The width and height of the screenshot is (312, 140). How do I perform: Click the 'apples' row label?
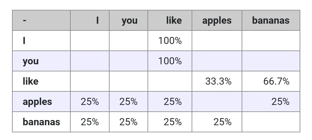(x=37, y=102)
